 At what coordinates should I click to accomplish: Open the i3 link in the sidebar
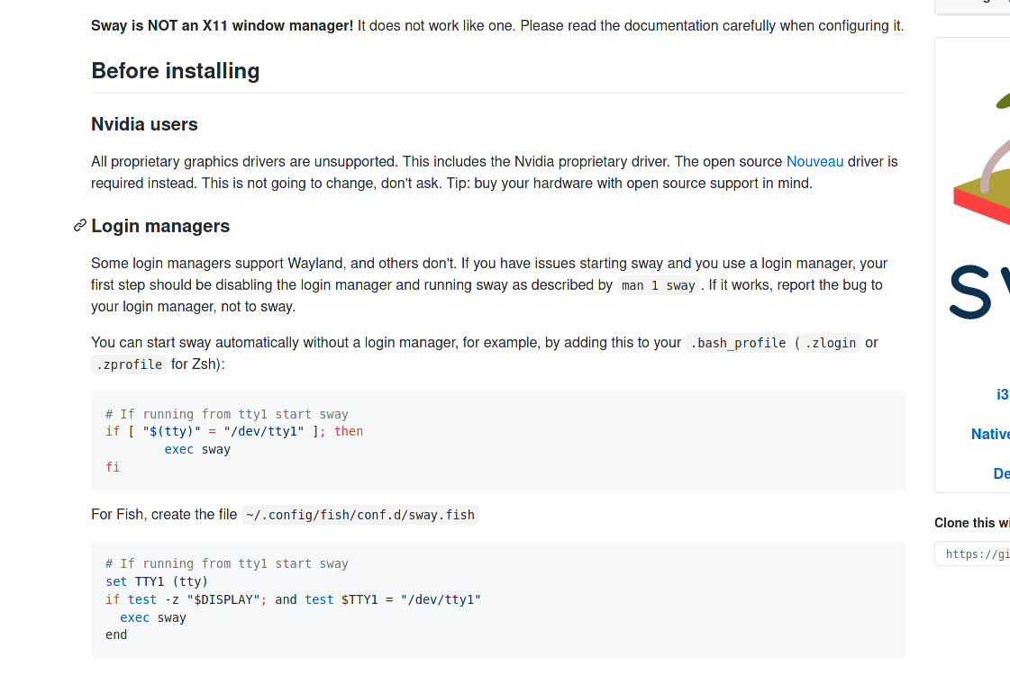[x=1002, y=394]
